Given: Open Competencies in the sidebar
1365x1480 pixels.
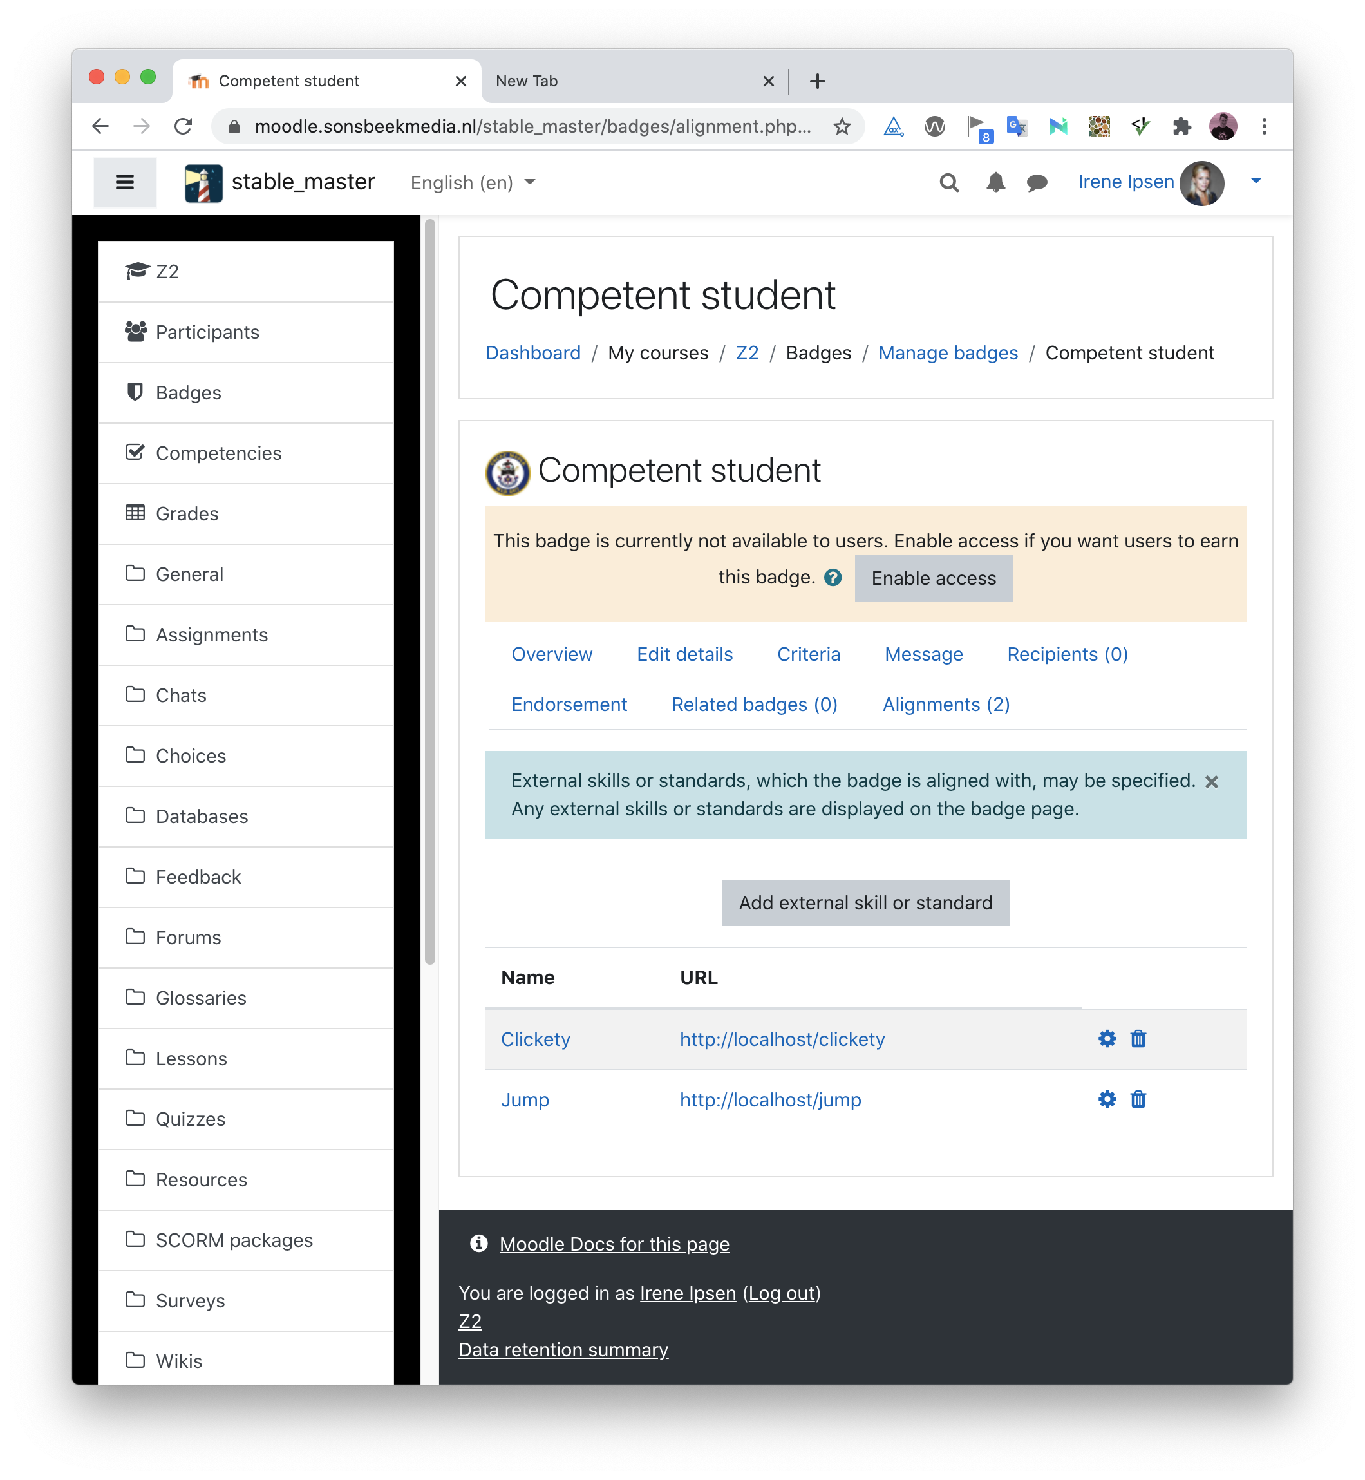Looking at the screenshot, I should [x=245, y=453].
